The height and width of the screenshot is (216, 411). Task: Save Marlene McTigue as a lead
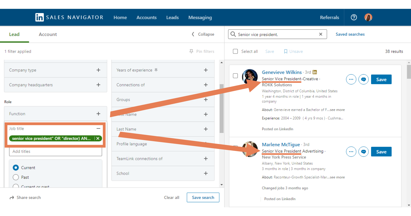click(381, 152)
